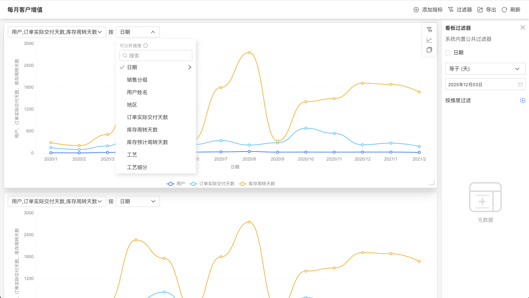This screenshot has width=529, height=298.
Task: Open the 等于 (天) operator dropdown
Action: 485,69
